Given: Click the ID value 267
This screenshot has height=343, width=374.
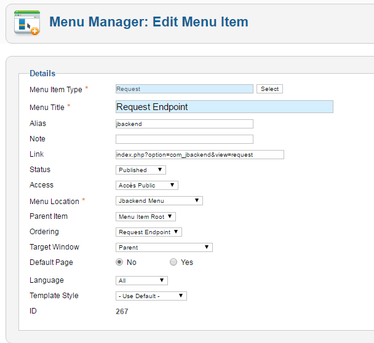Looking at the screenshot, I should coord(122,311).
